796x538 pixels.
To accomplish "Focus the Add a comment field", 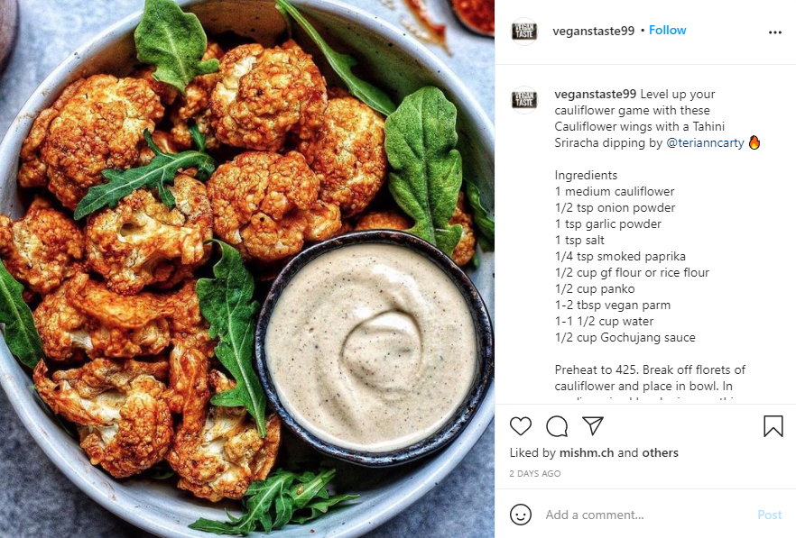I will pyautogui.click(x=644, y=515).
